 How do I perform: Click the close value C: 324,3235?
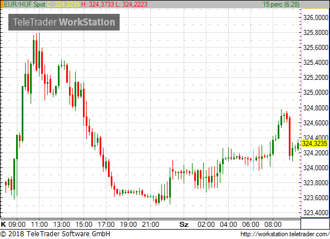coord(63,4)
